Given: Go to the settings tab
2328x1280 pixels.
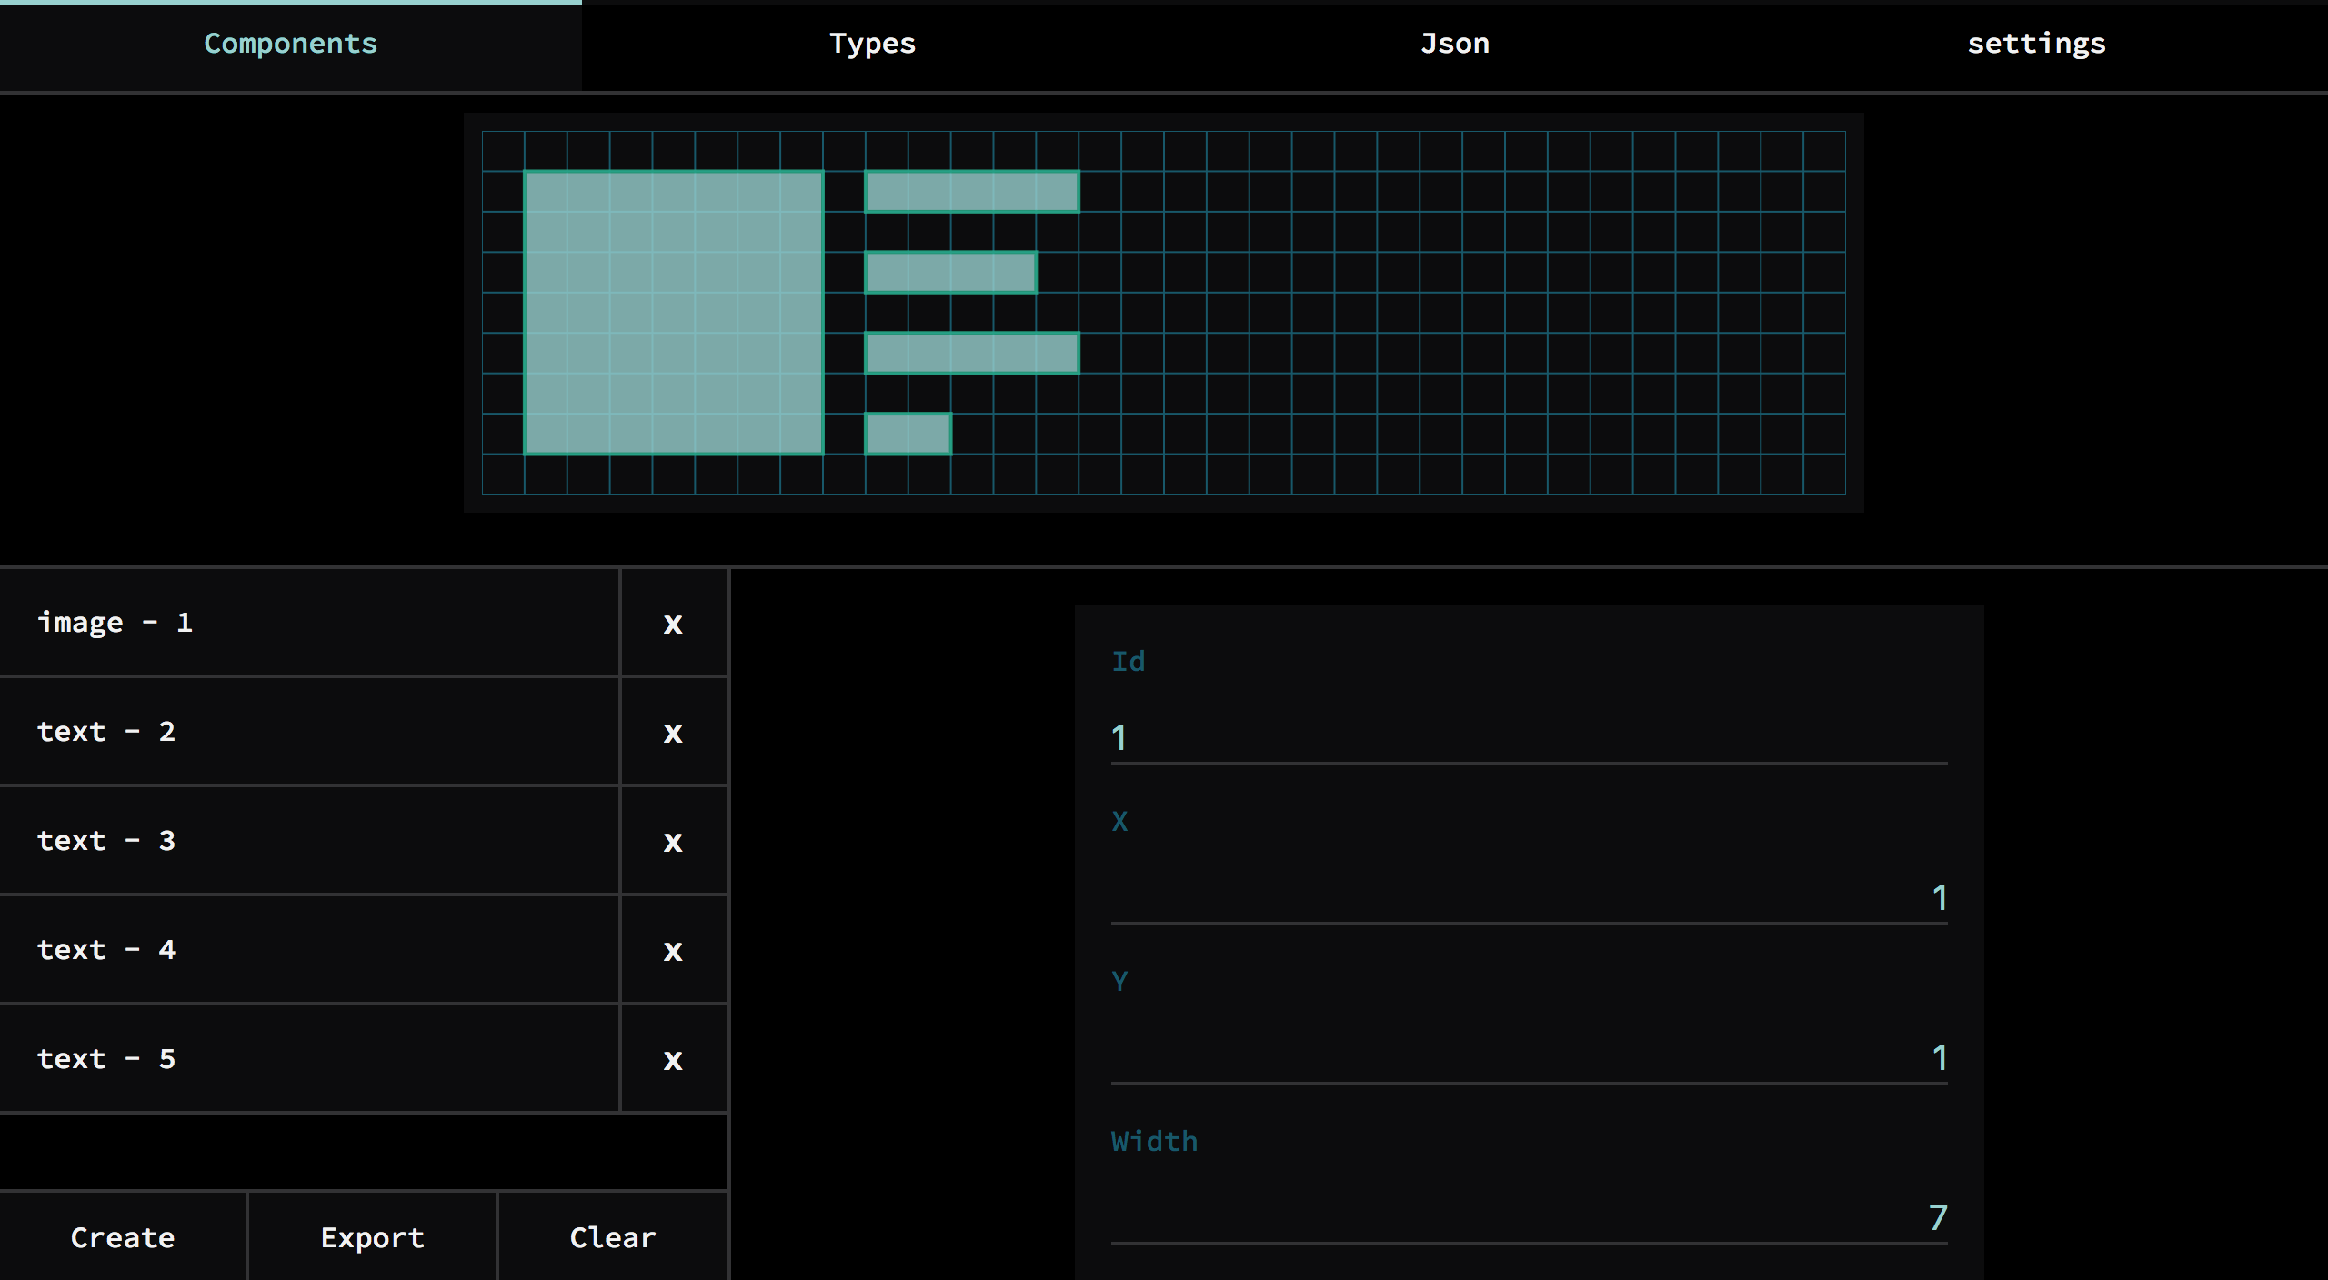Looking at the screenshot, I should click(x=2036, y=44).
